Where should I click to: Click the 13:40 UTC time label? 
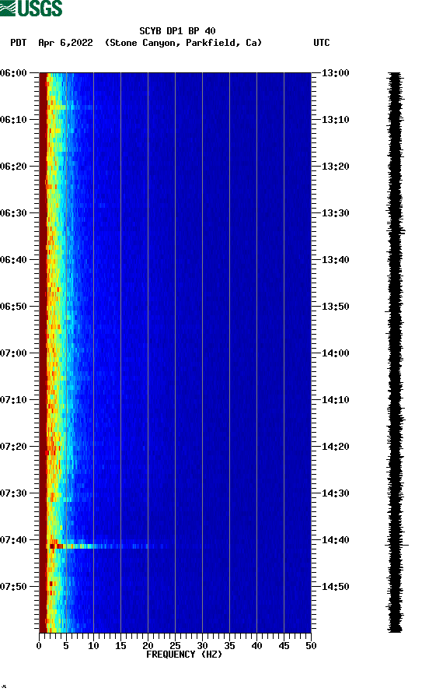tap(335, 260)
